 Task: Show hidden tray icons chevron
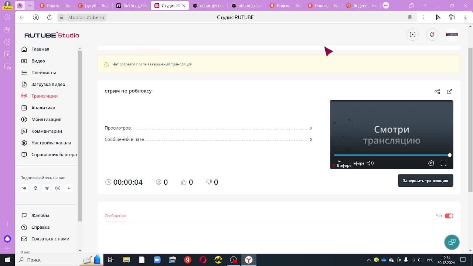[x=369, y=260]
